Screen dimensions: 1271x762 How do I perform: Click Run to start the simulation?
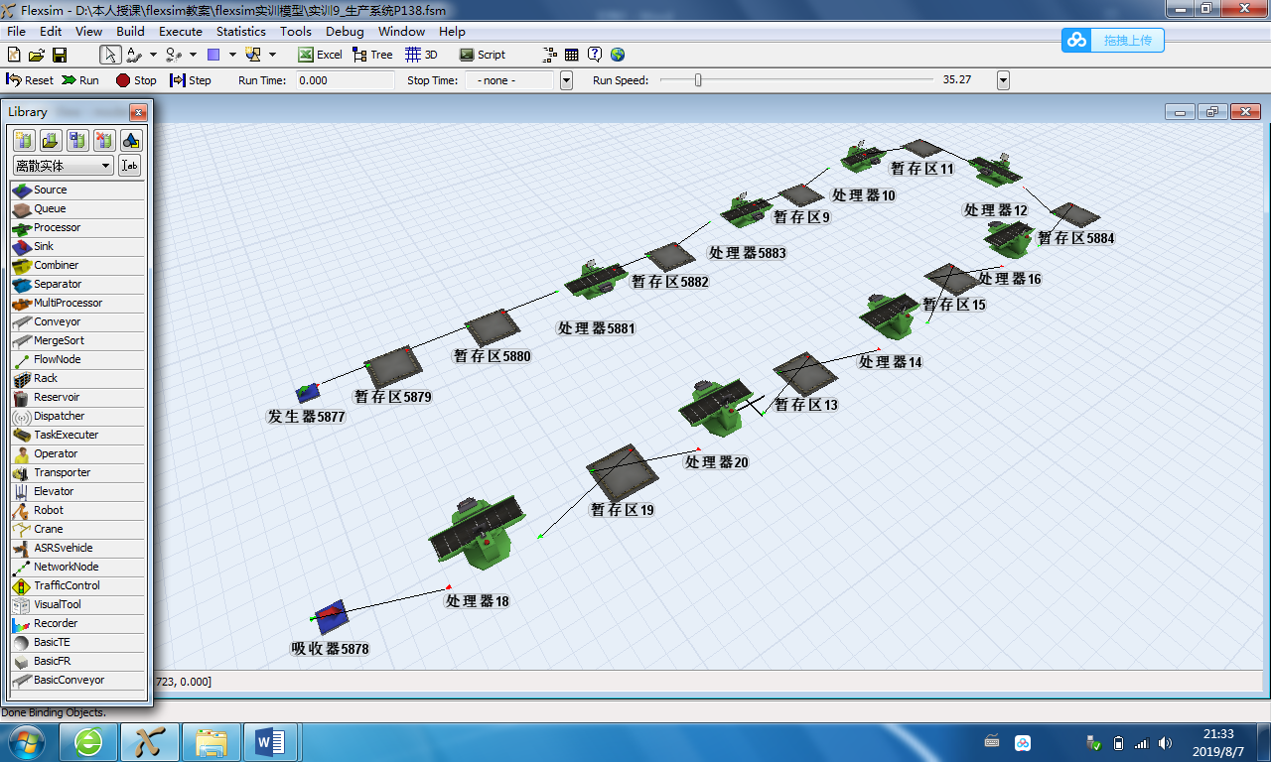click(80, 80)
